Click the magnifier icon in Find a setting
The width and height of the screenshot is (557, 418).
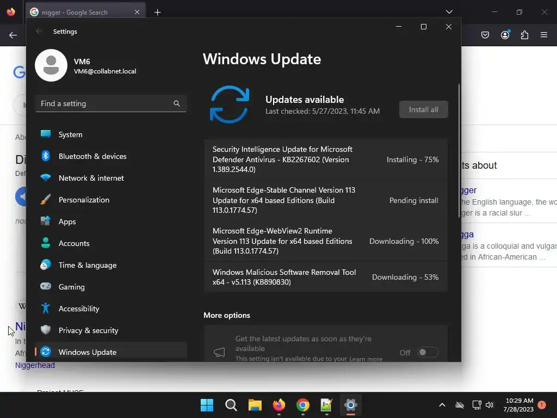click(177, 103)
